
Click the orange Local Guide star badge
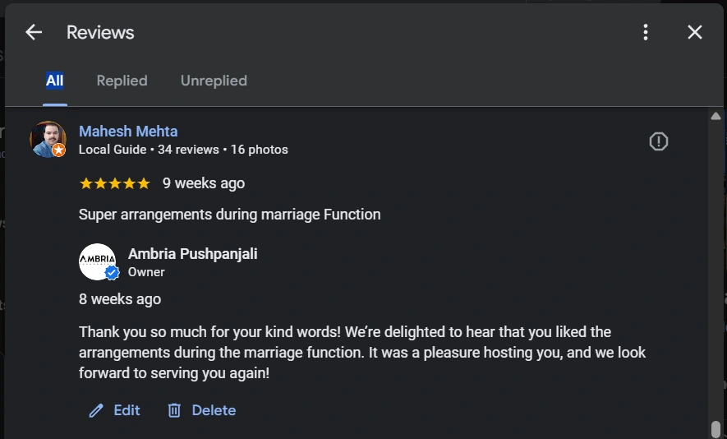pos(59,150)
